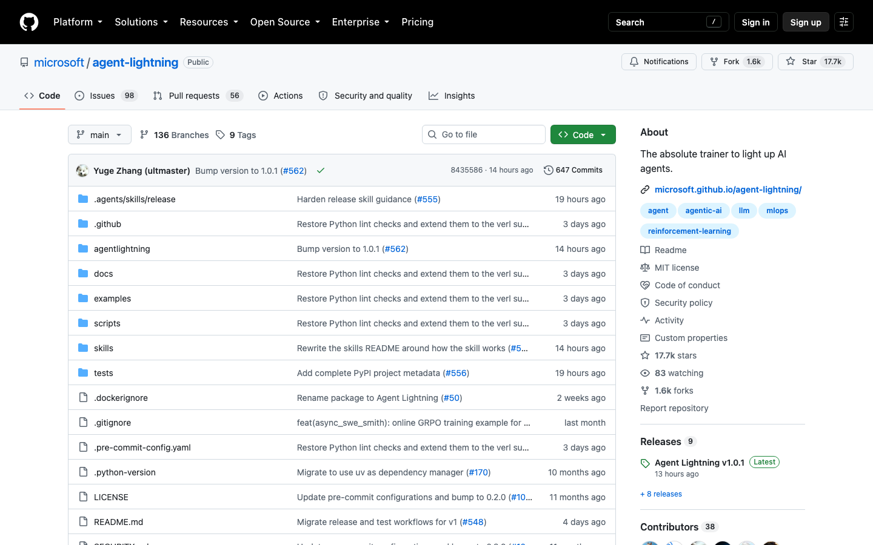The image size is (873, 545).
Task: Click the link icon beside the homepage URL
Action: coord(645,190)
